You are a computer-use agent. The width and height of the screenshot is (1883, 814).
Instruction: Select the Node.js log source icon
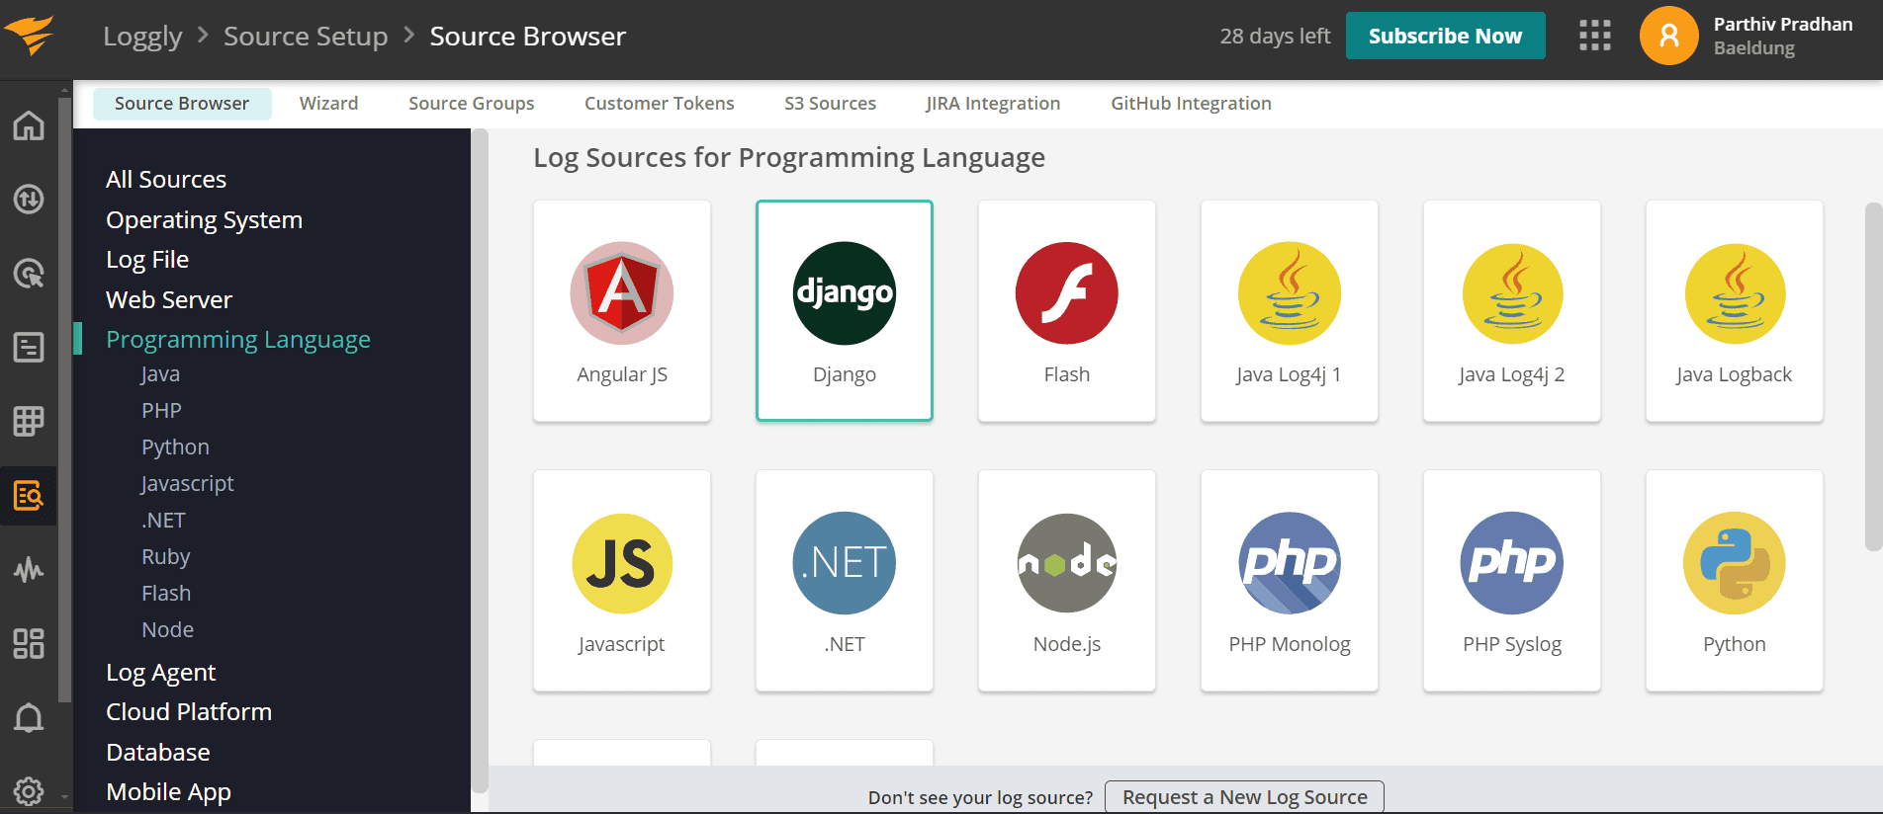(x=1066, y=563)
